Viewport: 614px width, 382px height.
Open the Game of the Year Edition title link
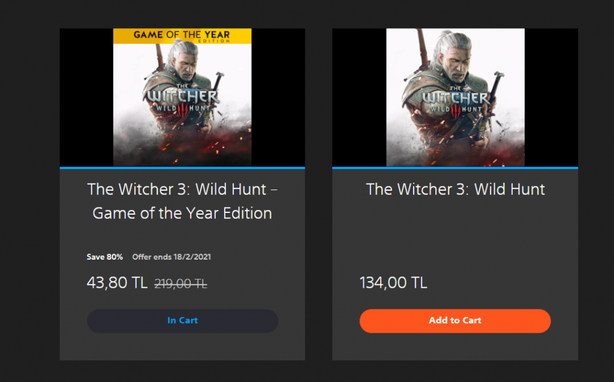tap(182, 201)
